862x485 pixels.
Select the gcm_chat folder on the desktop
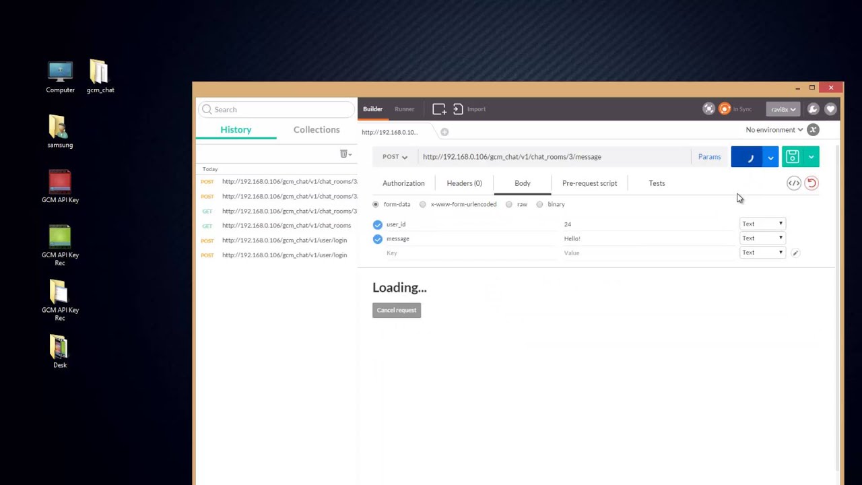click(100, 77)
